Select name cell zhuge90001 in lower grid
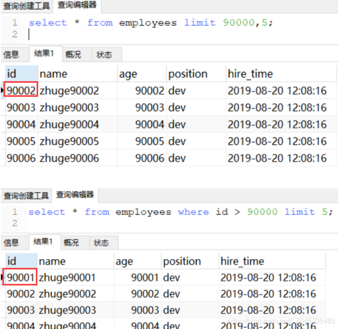 coord(76,277)
